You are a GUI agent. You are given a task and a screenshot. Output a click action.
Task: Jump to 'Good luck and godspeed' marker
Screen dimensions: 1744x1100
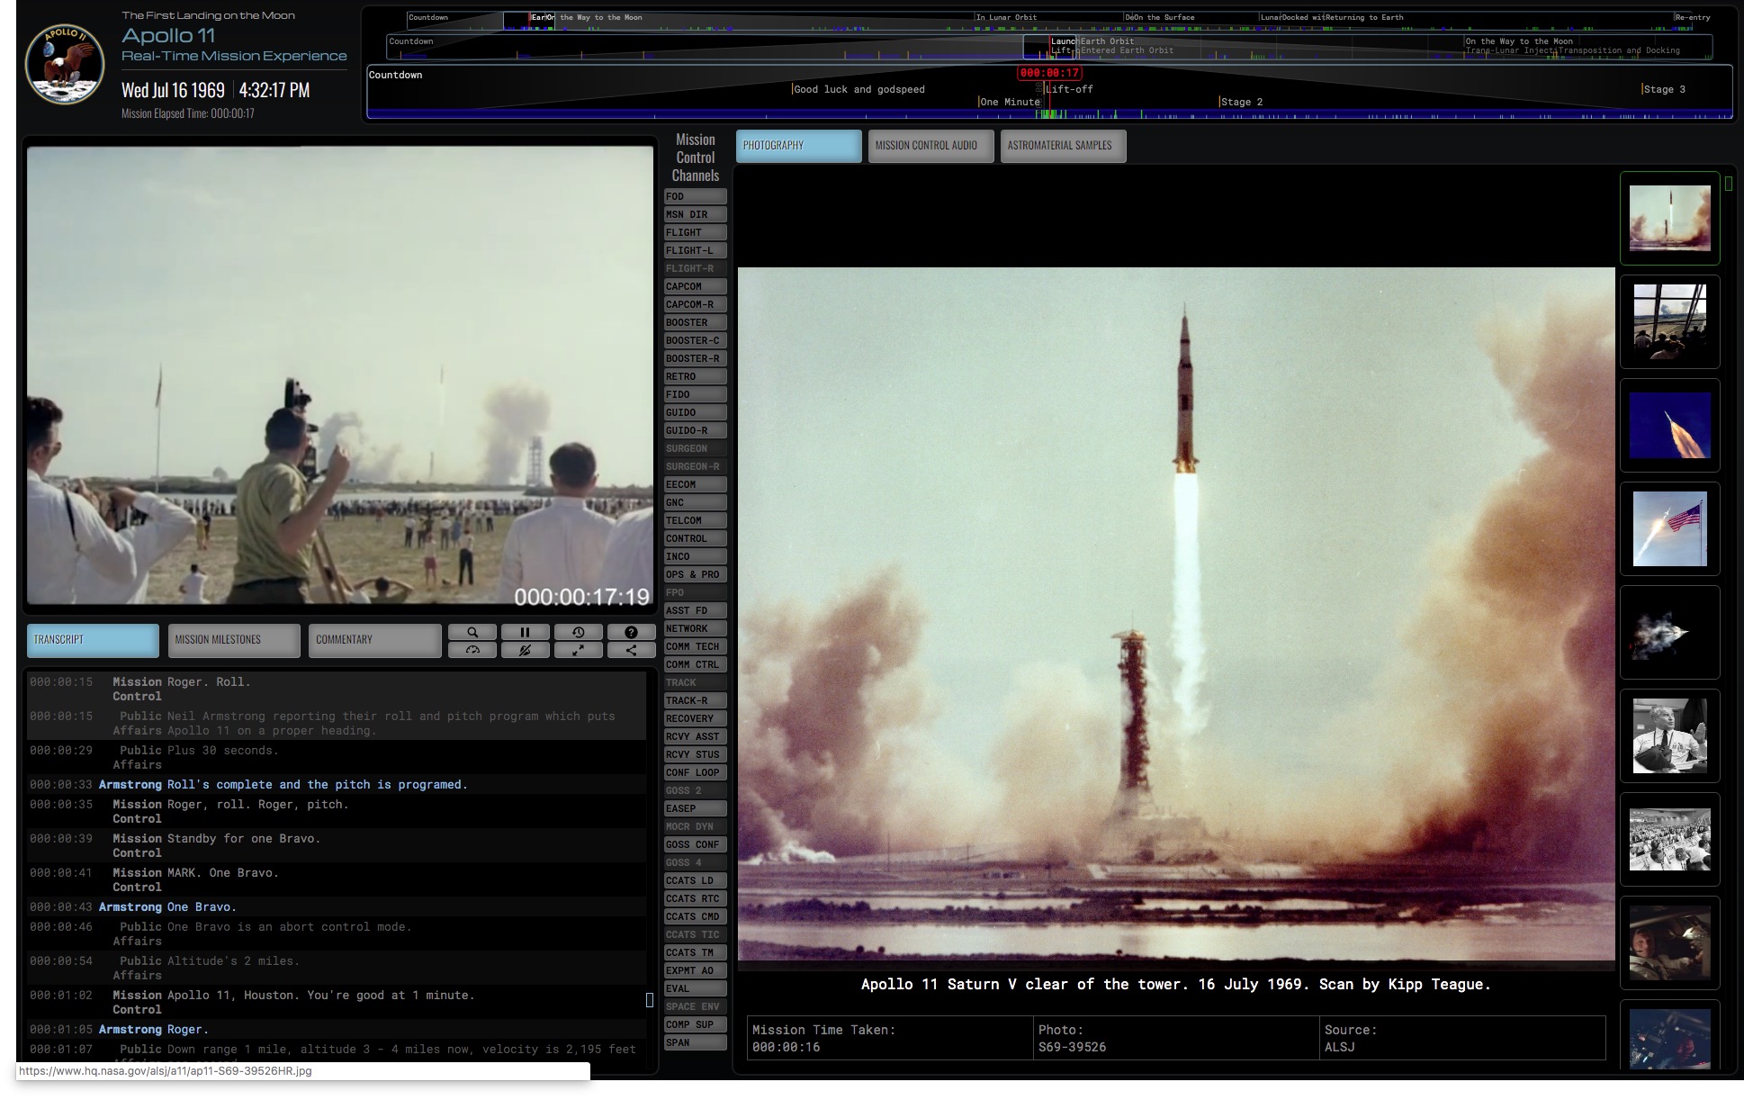click(859, 89)
